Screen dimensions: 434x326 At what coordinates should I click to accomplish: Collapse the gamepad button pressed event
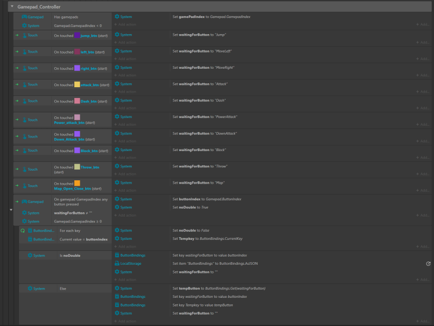pos(11,210)
